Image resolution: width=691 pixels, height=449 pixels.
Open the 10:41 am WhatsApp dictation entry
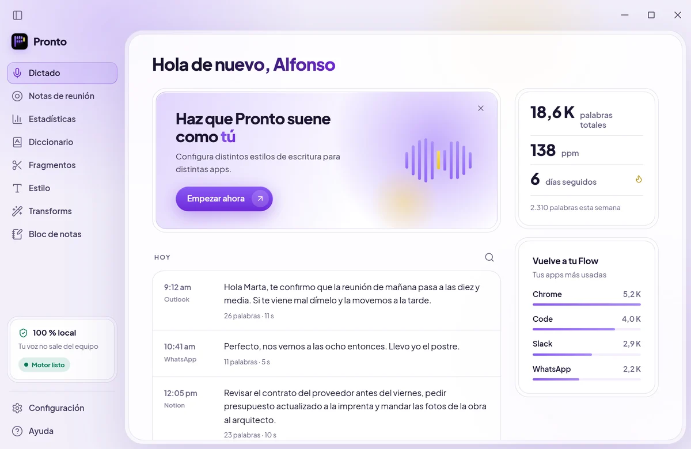click(x=326, y=353)
